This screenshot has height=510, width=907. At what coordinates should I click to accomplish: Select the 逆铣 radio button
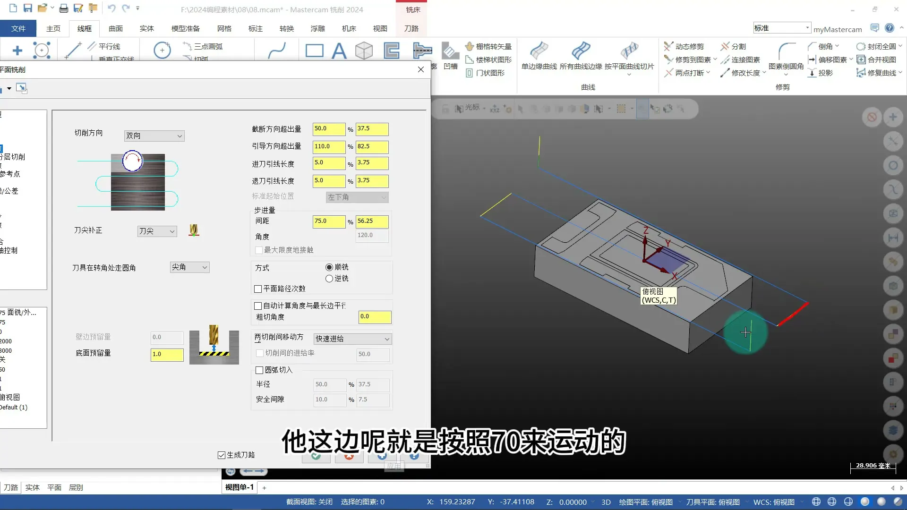coord(329,279)
